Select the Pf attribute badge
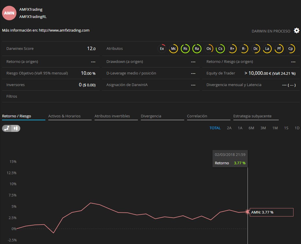The height and width of the screenshot is (244, 301). point(279,49)
